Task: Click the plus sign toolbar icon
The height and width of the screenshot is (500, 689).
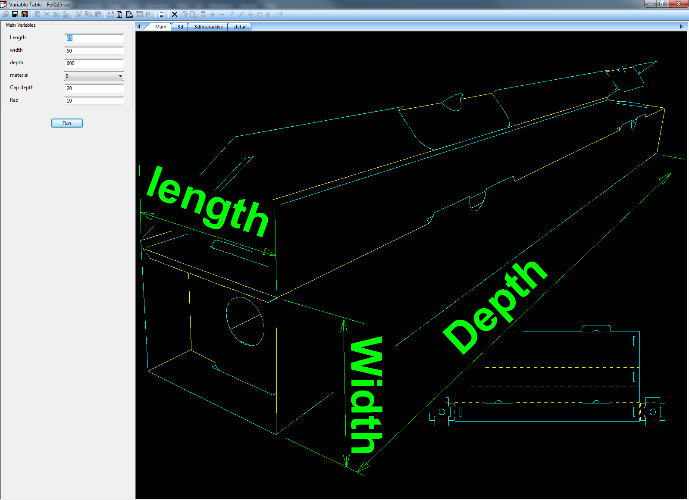Action: (212, 14)
